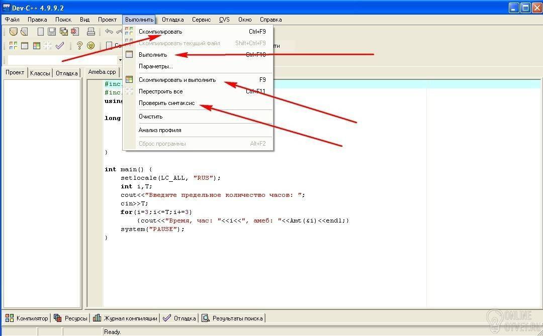Click the Close file red X icon
543x336 pixels.
click(75, 32)
